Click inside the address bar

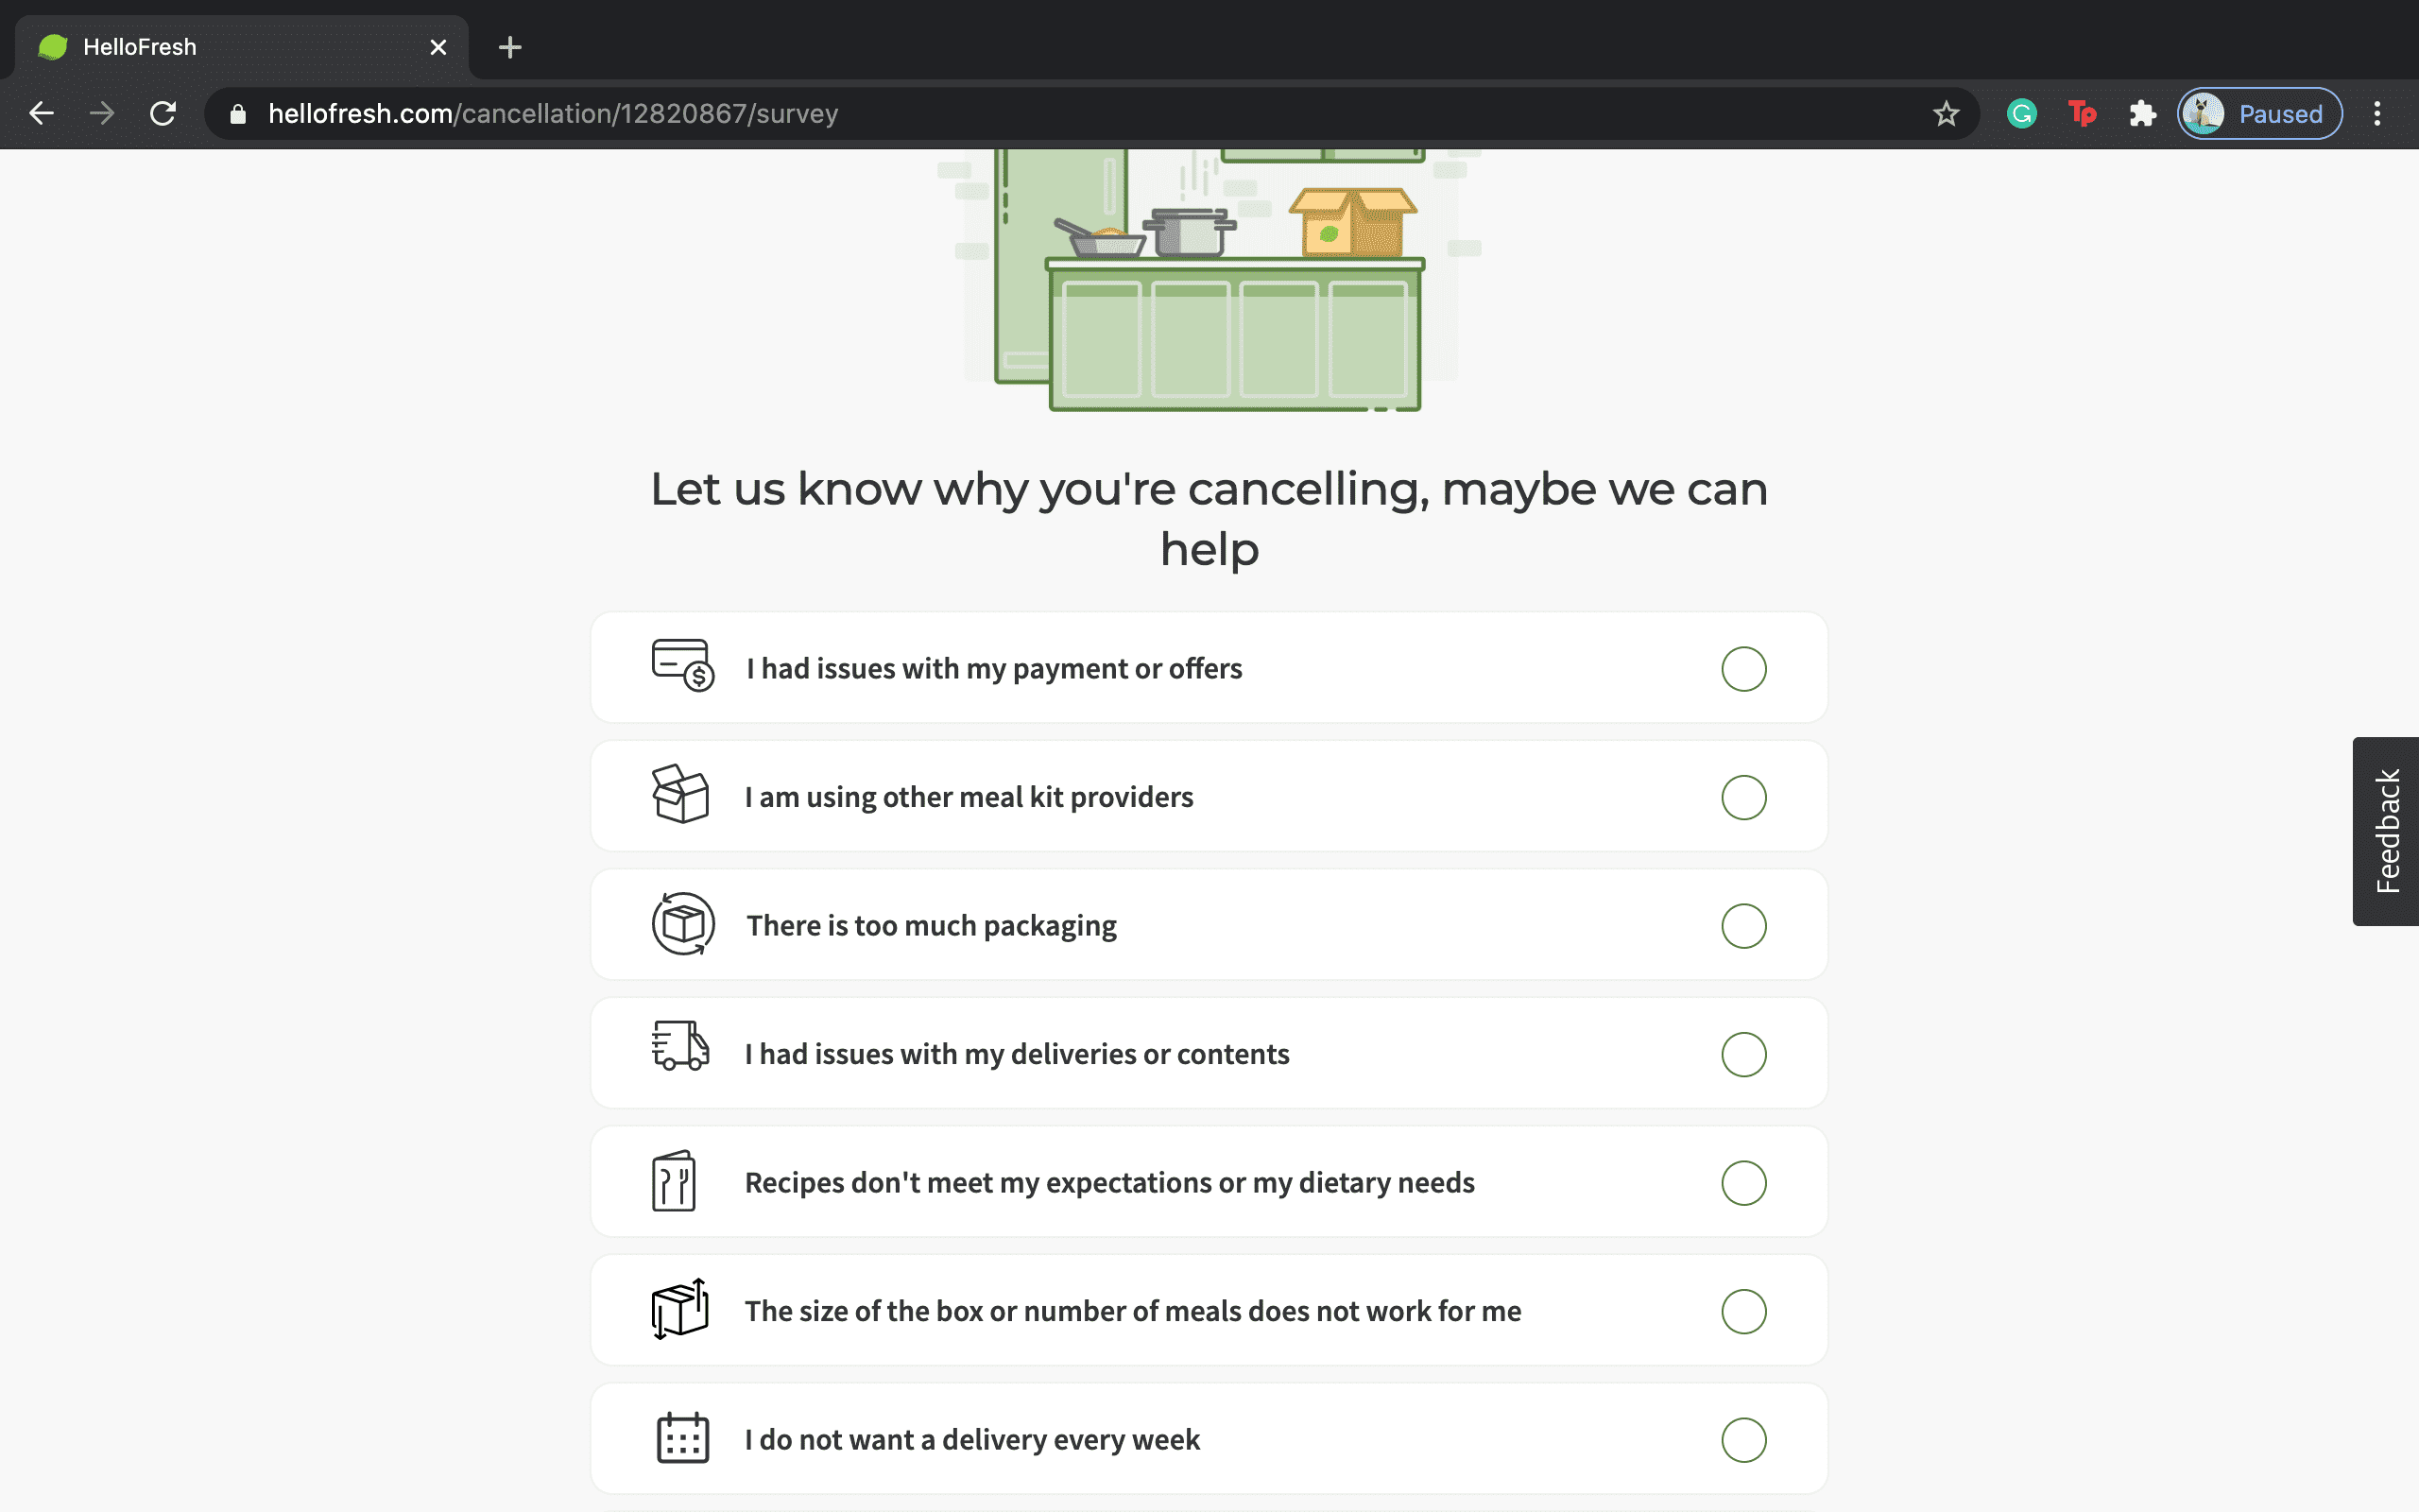(900, 113)
